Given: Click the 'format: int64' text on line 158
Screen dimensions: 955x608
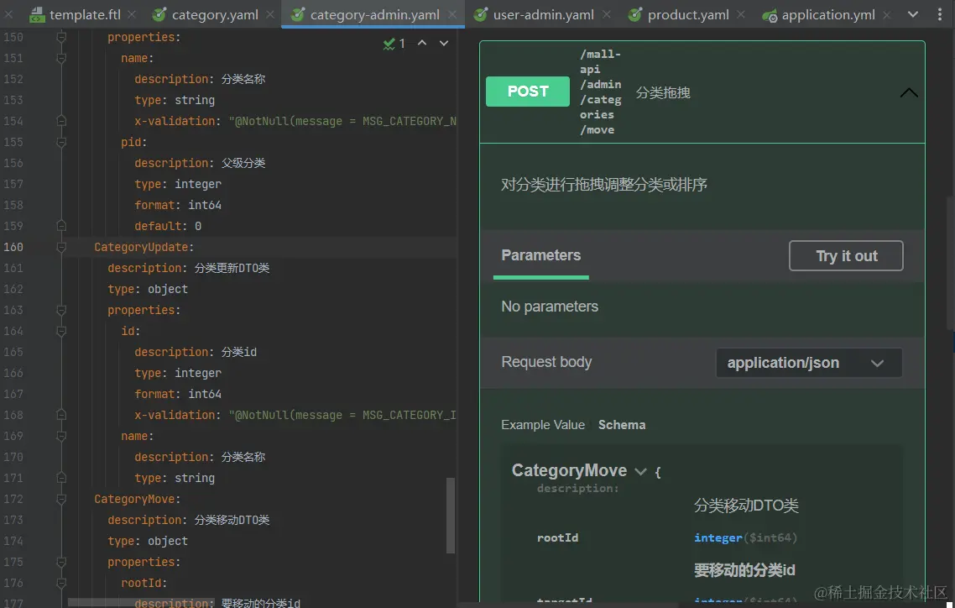Looking at the screenshot, I should (x=178, y=205).
